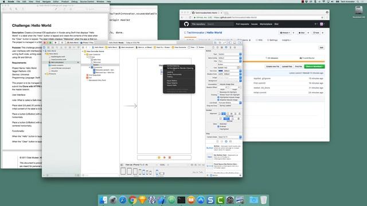
Task: Open App Store from the Dock
Action: pos(201,200)
